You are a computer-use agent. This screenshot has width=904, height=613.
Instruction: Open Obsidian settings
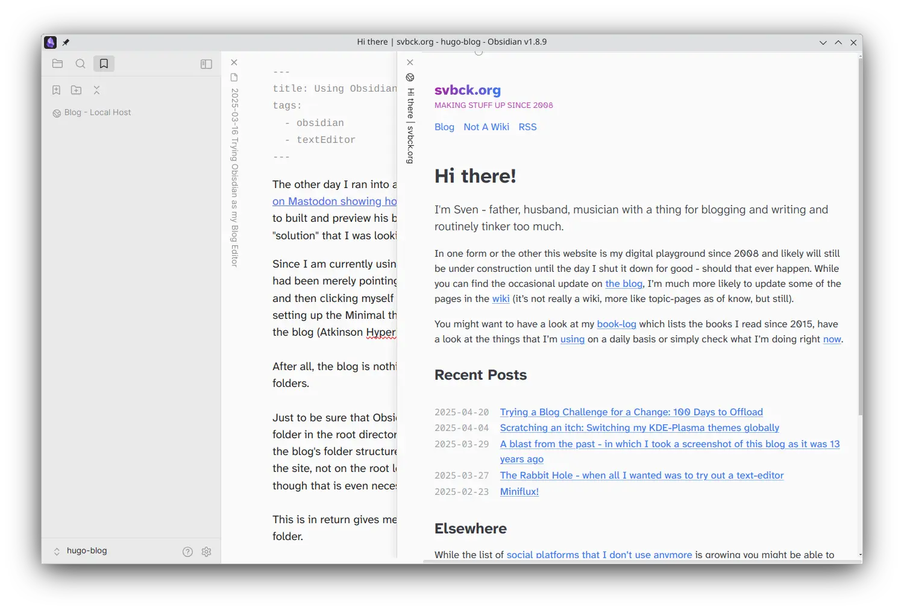click(x=206, y=552)
